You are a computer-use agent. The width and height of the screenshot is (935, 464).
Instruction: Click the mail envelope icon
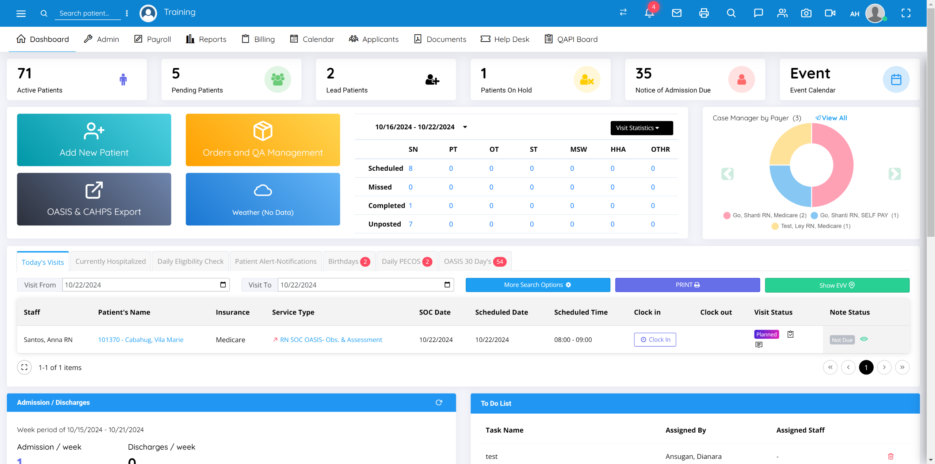676,13
